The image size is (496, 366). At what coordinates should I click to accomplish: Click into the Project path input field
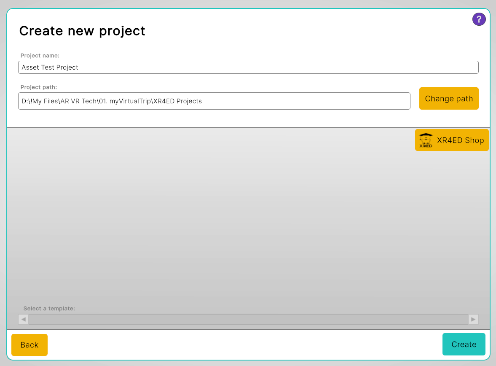[x=295, y=101]
